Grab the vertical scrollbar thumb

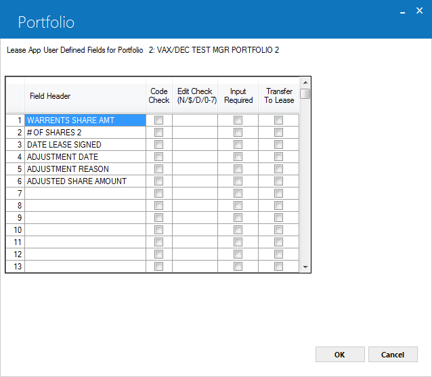click(x=305, y=93)
